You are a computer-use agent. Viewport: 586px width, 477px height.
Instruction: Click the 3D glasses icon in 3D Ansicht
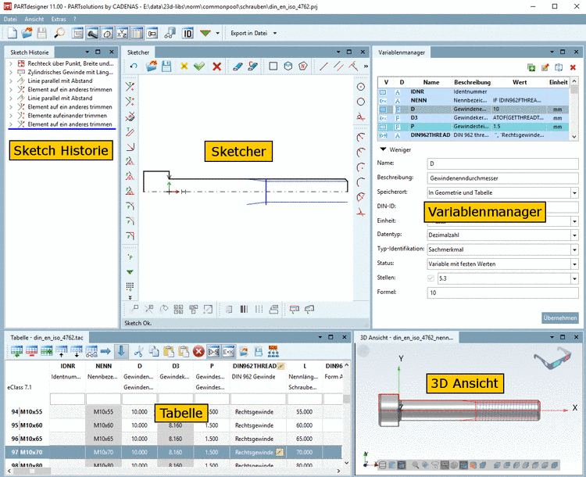[552, 360]
